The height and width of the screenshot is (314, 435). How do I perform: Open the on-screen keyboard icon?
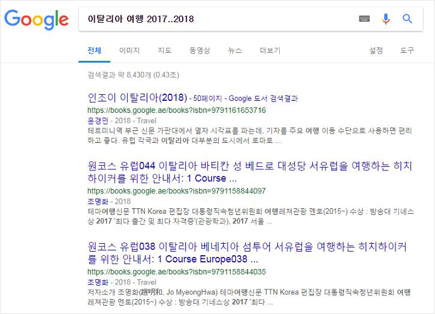(x=364, y=19)
